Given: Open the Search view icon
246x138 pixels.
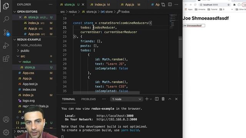Looking at the screenshot, I should pyautogui.click(x=6, y=19).
